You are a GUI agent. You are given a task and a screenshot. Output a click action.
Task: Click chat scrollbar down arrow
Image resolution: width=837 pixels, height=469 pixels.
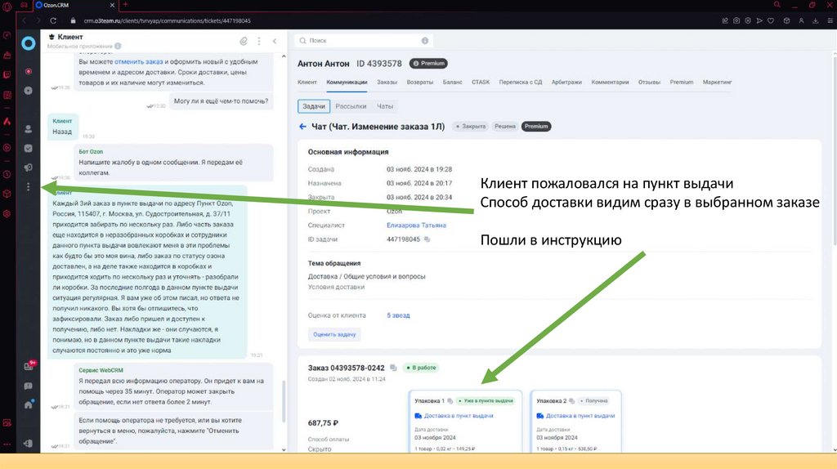(x=284, y=449)
